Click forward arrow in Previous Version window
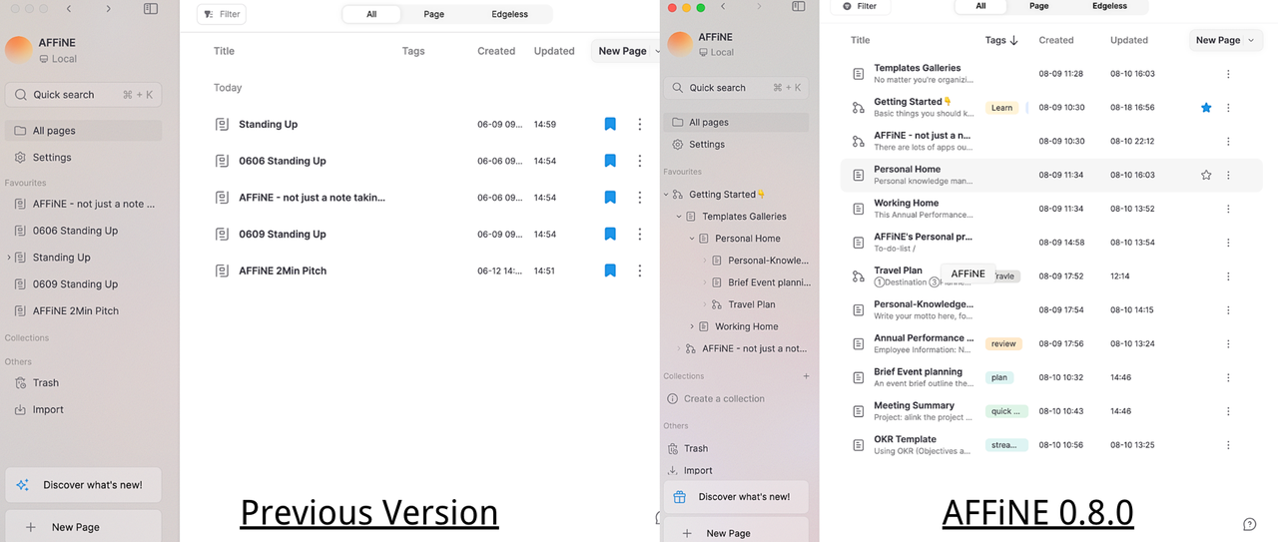Image resolution: width=1278 pixels, height=542 pixels. coord(109,9)
